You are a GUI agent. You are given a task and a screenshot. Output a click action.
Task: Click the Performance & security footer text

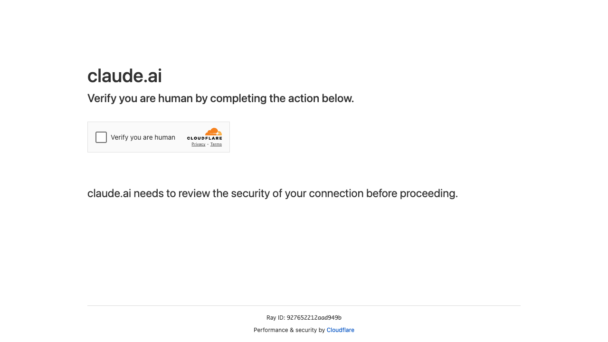[289, 330]
